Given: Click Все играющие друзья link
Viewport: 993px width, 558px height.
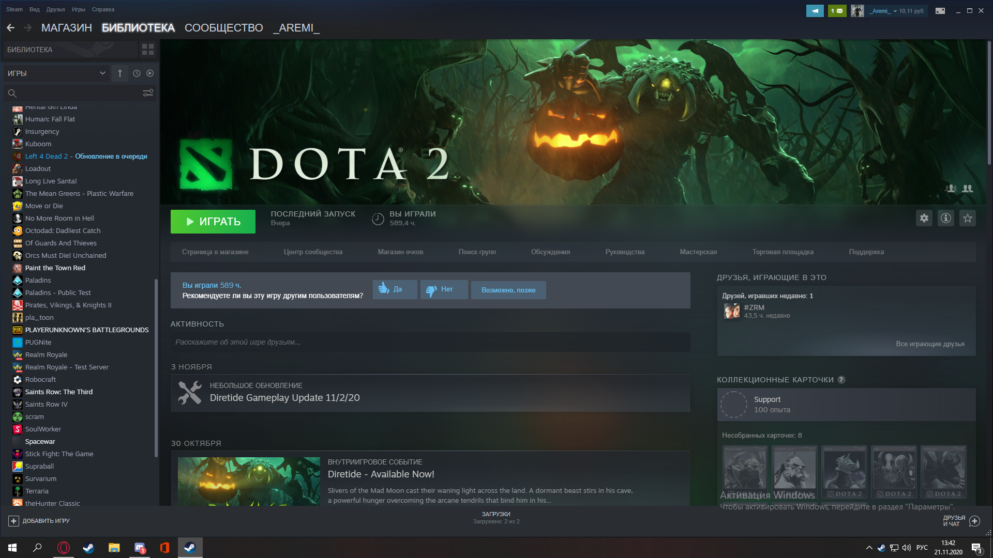Looking at the screenshot, I should pyautogui.click(x=930, y=344).
